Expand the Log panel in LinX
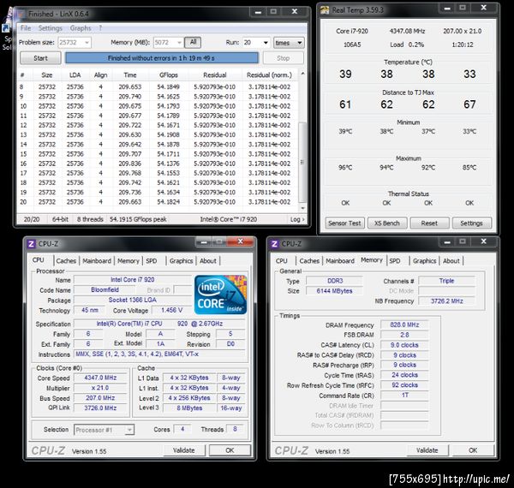 tap(297, 219)
